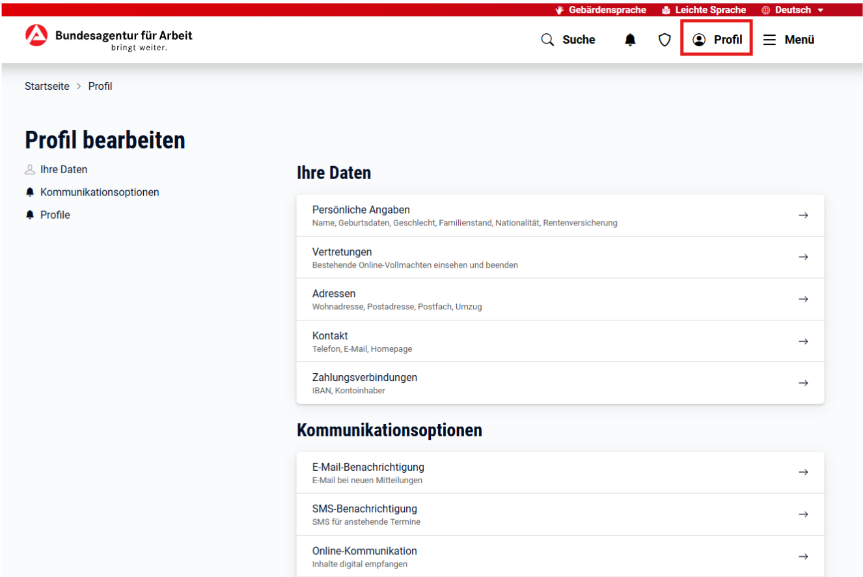Open the notifications bell in header
This screenshot has width=863, height=577.
630,40
